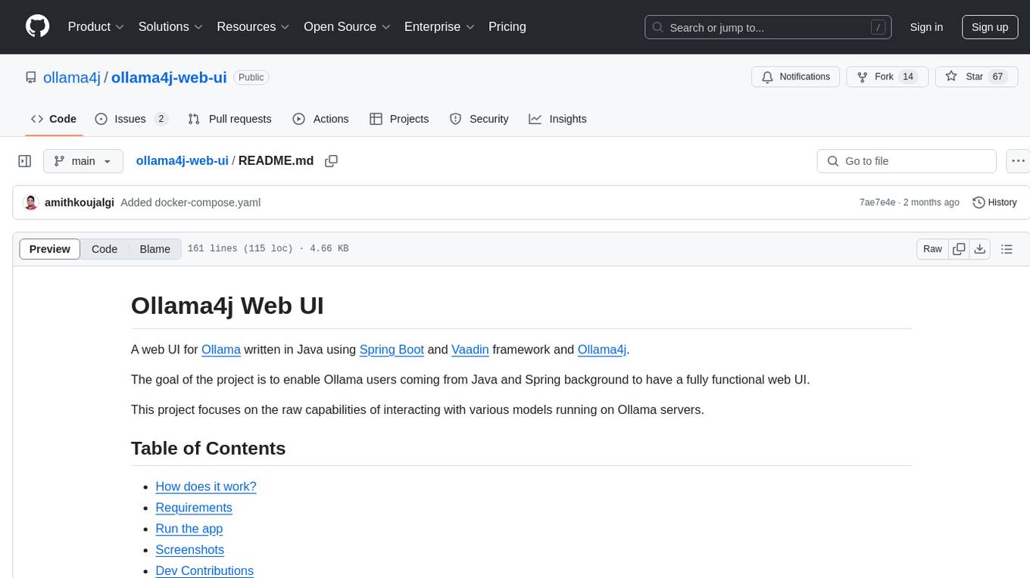
Task: Open amithkoujalgi's avatar
Action: (x=31, y=203)
